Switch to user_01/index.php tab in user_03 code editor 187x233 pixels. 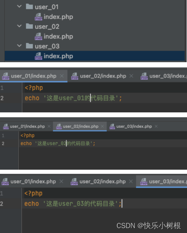[x=33, y=181]
